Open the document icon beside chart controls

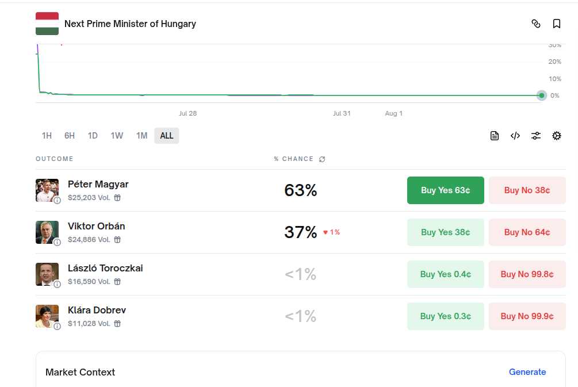click(x=495, y=136)
